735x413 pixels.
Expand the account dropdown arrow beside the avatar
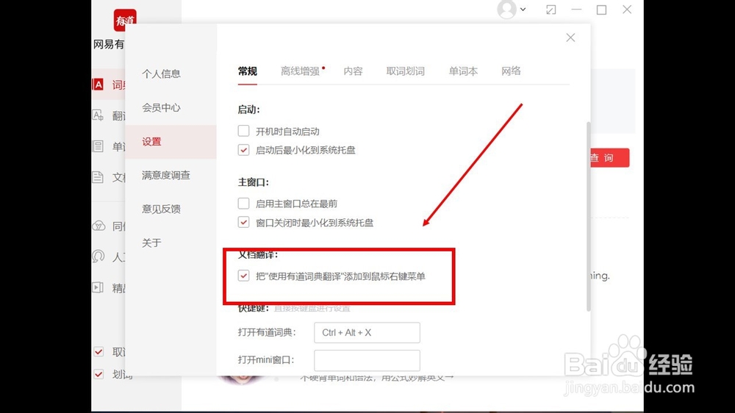coord(523,10)
